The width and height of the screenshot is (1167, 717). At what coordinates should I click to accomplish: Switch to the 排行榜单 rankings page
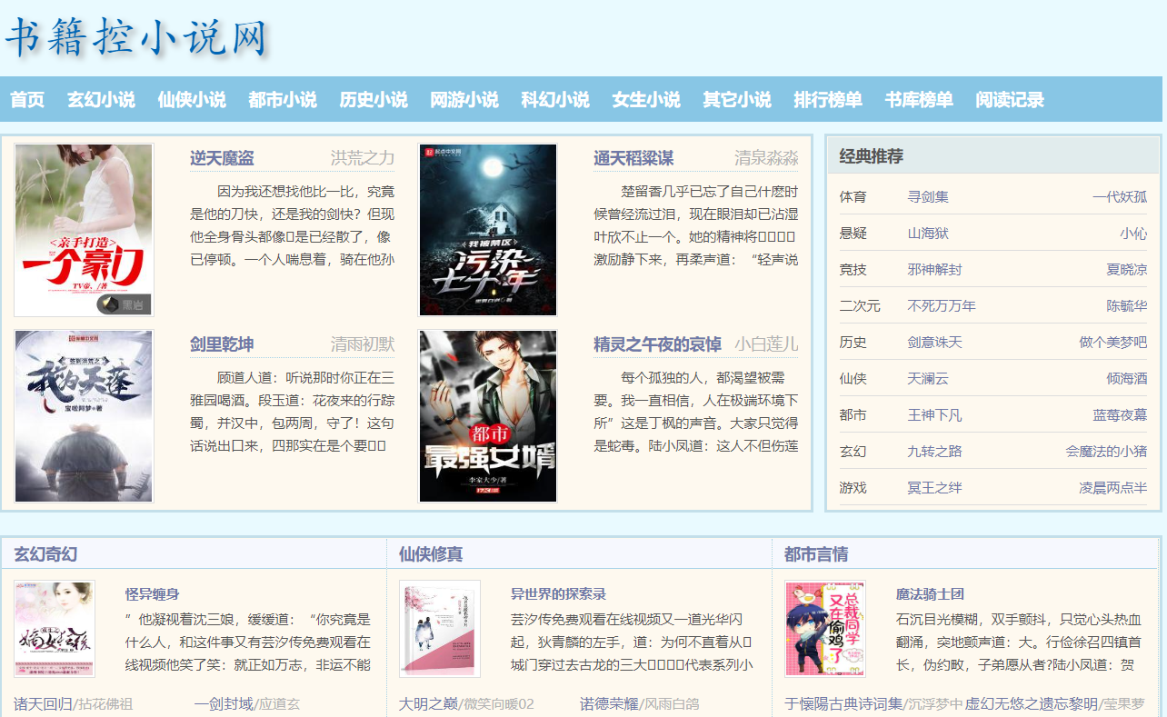(828, 100)
